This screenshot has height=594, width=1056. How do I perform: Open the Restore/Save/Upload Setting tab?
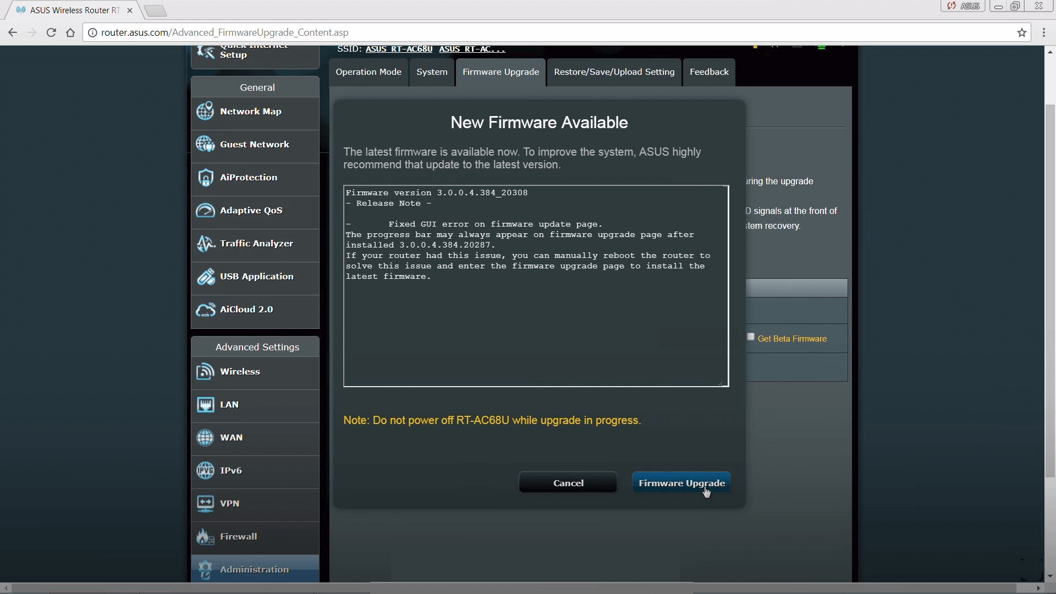614,72
